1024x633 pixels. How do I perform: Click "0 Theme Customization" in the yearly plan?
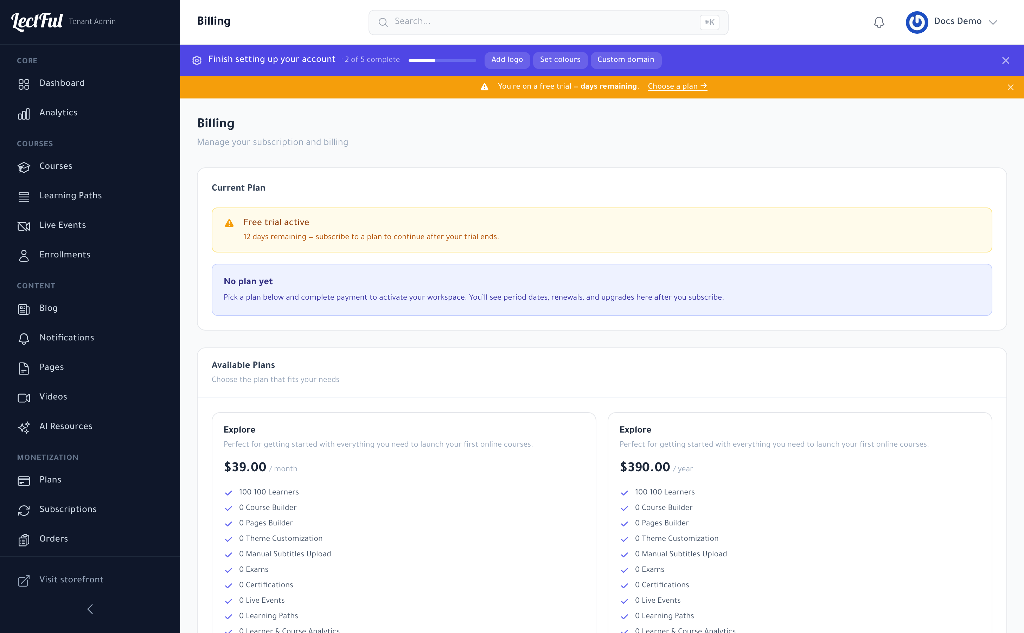point(677,538)
